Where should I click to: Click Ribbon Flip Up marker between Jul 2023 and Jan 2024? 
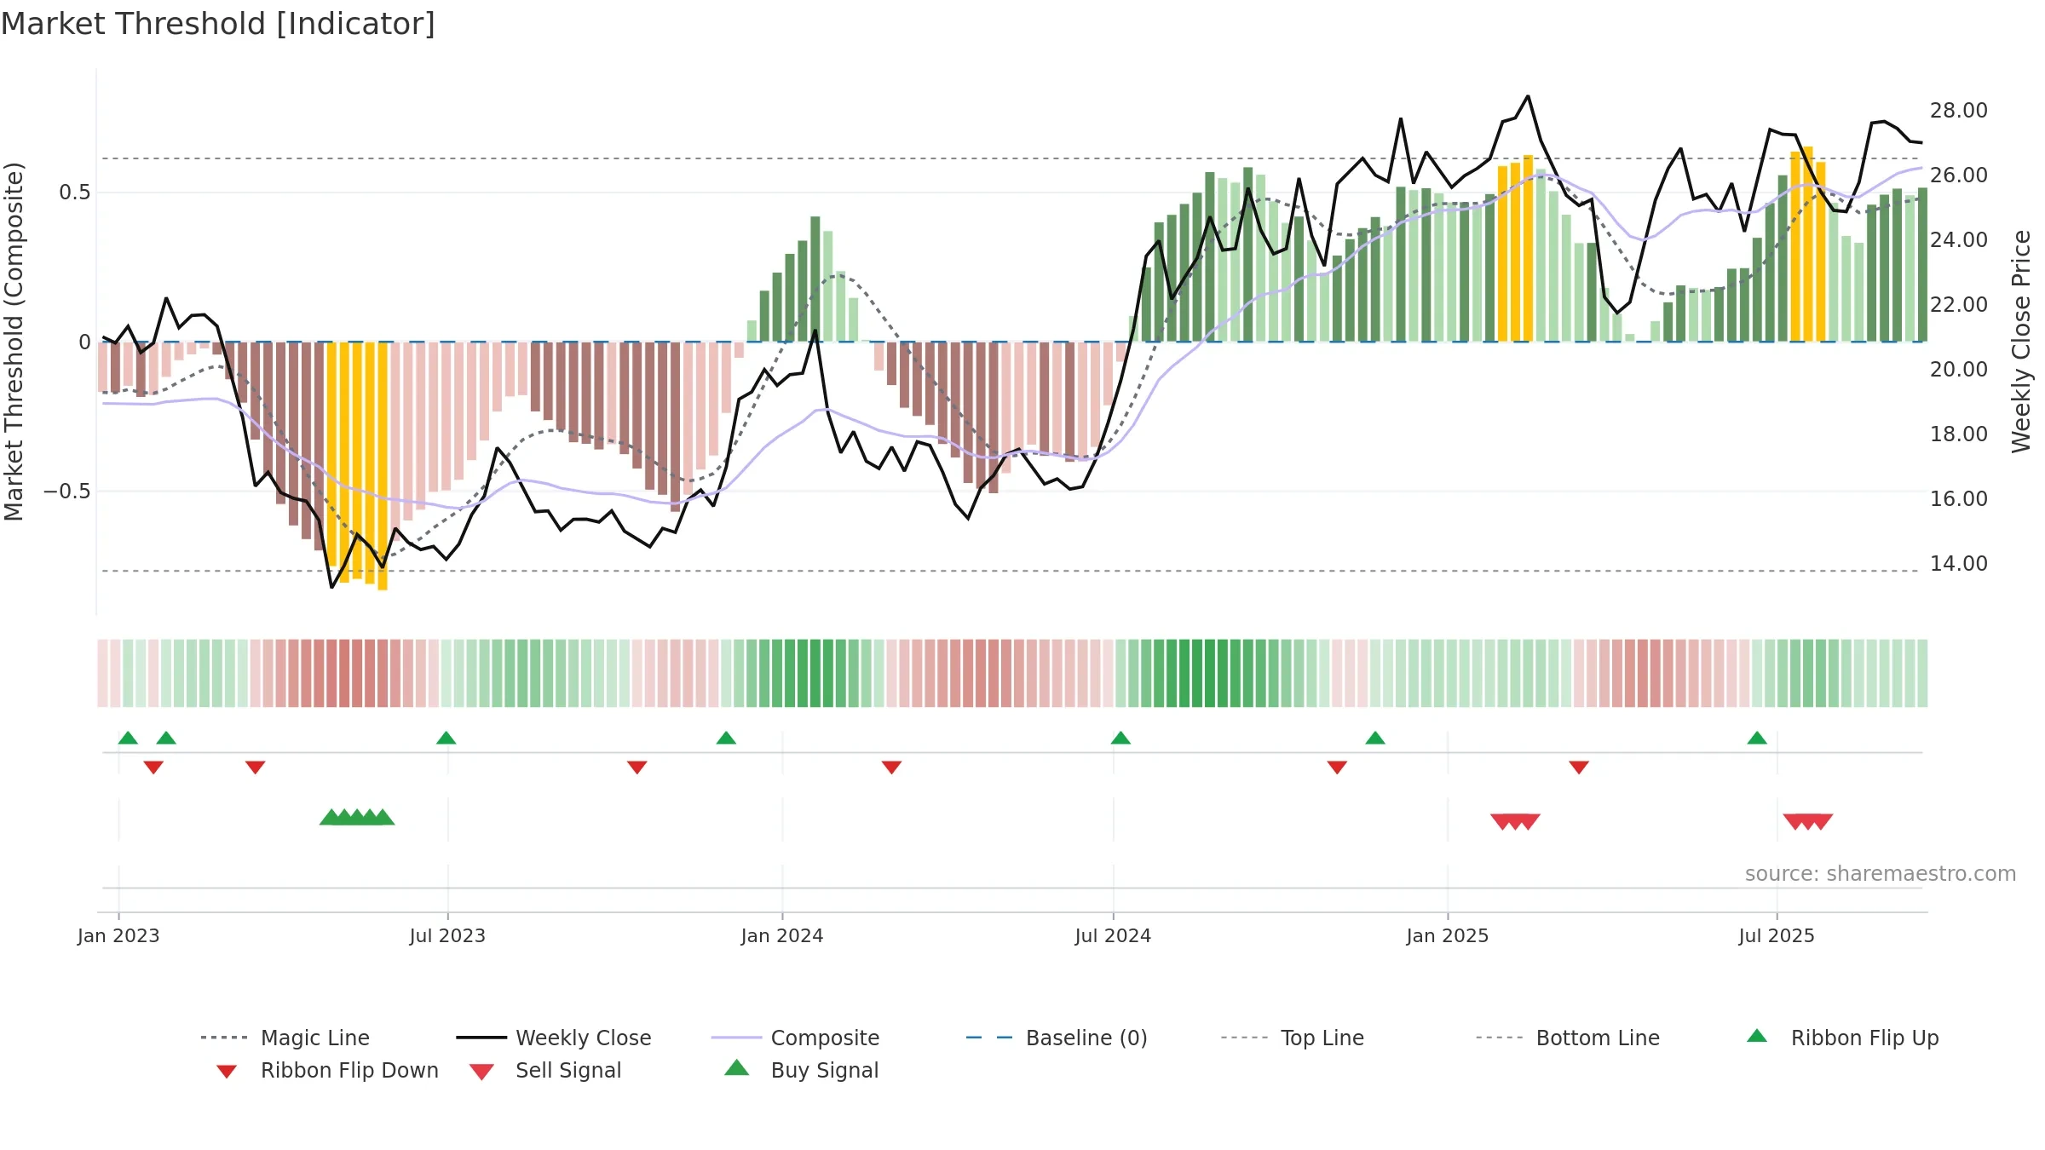click(726, 738)
